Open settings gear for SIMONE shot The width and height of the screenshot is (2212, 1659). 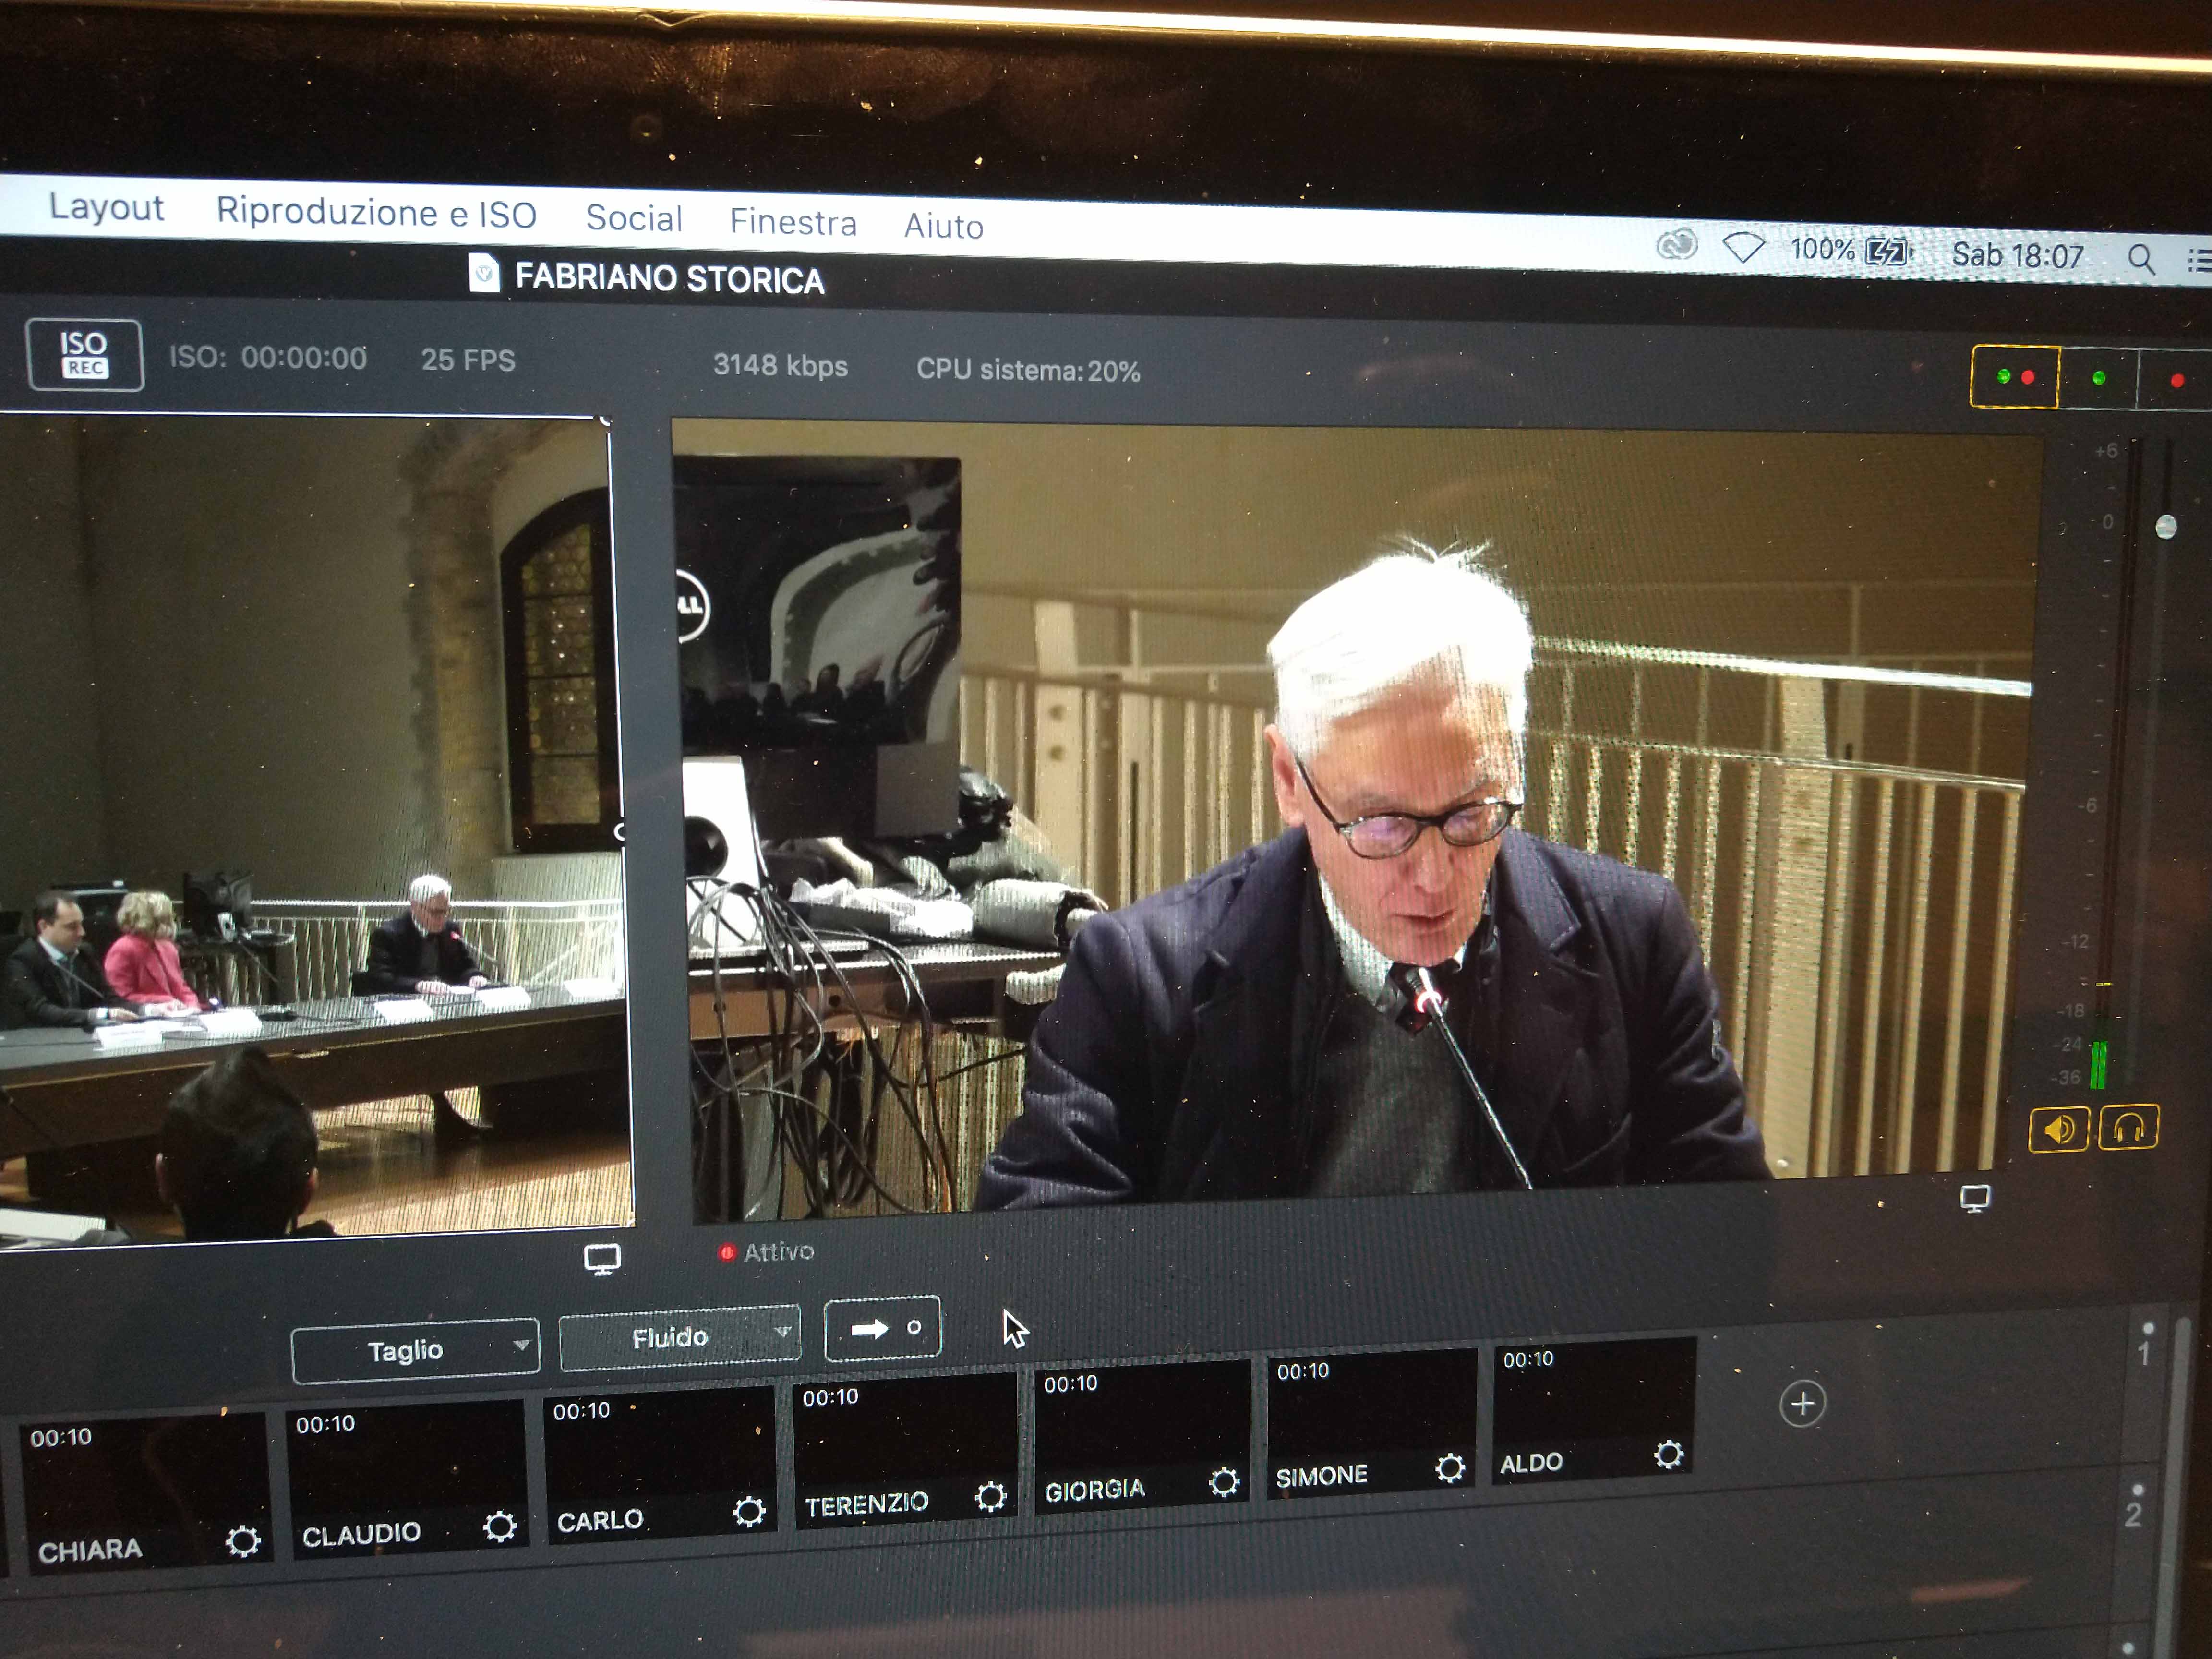tap(1450, 1467)
